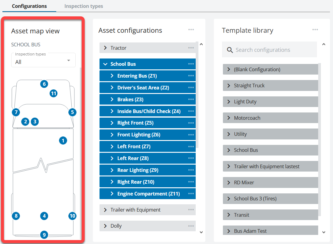Select the Driver's Seat Area (Z2) row
Screen dimensions: 333x244
point(148,88)
